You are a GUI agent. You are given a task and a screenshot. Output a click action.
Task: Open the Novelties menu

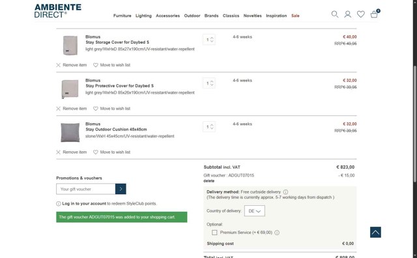point(253,16)
